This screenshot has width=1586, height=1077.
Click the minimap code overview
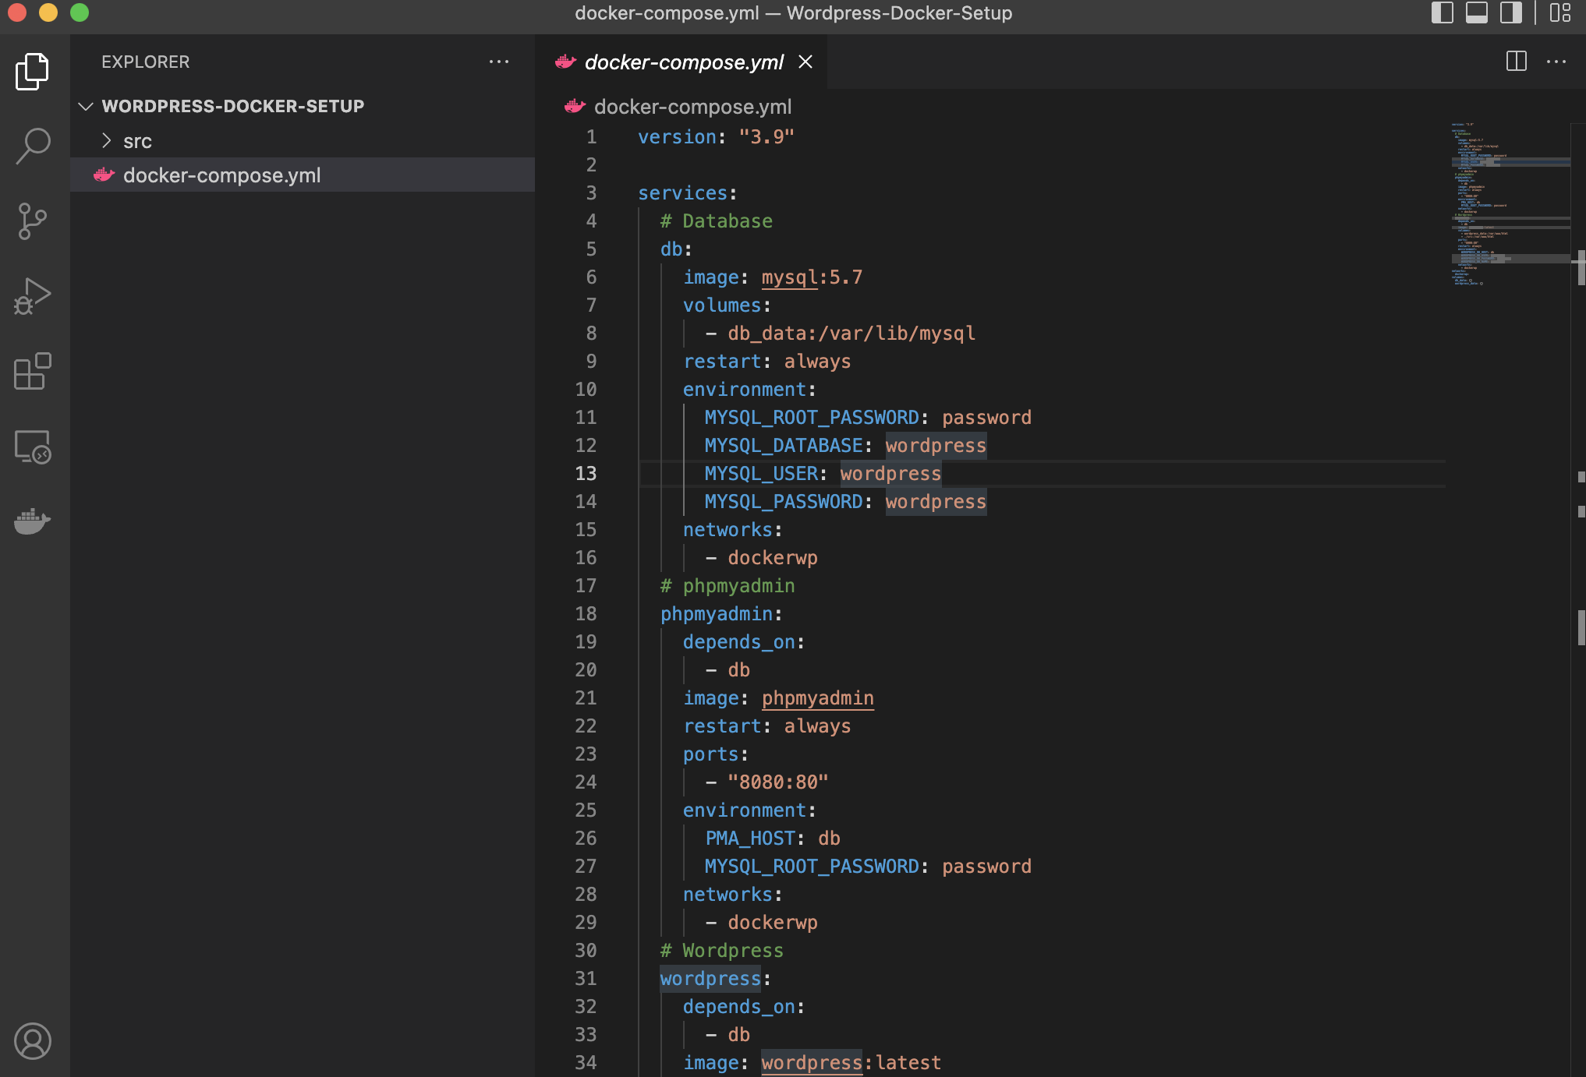coord(1510,204)
